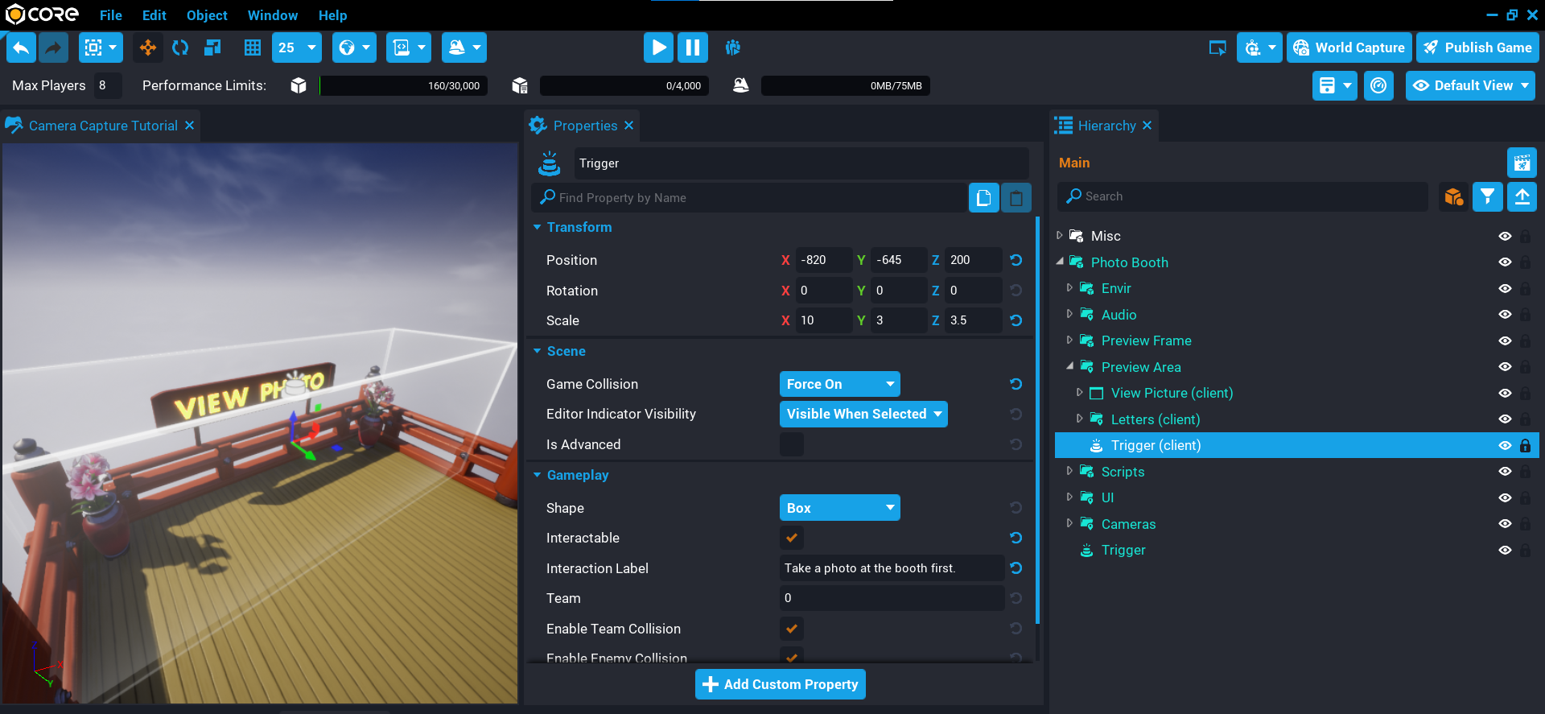Expand the Cameras folder in Hierarchy
The height and width of the screenshot is (714, 1545).
coord(1069,523)
